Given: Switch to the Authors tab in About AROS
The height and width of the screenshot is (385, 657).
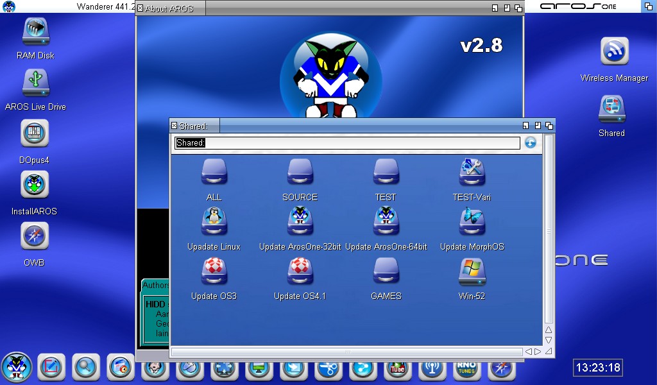Looking at the screenshot, I should (156, 285).
